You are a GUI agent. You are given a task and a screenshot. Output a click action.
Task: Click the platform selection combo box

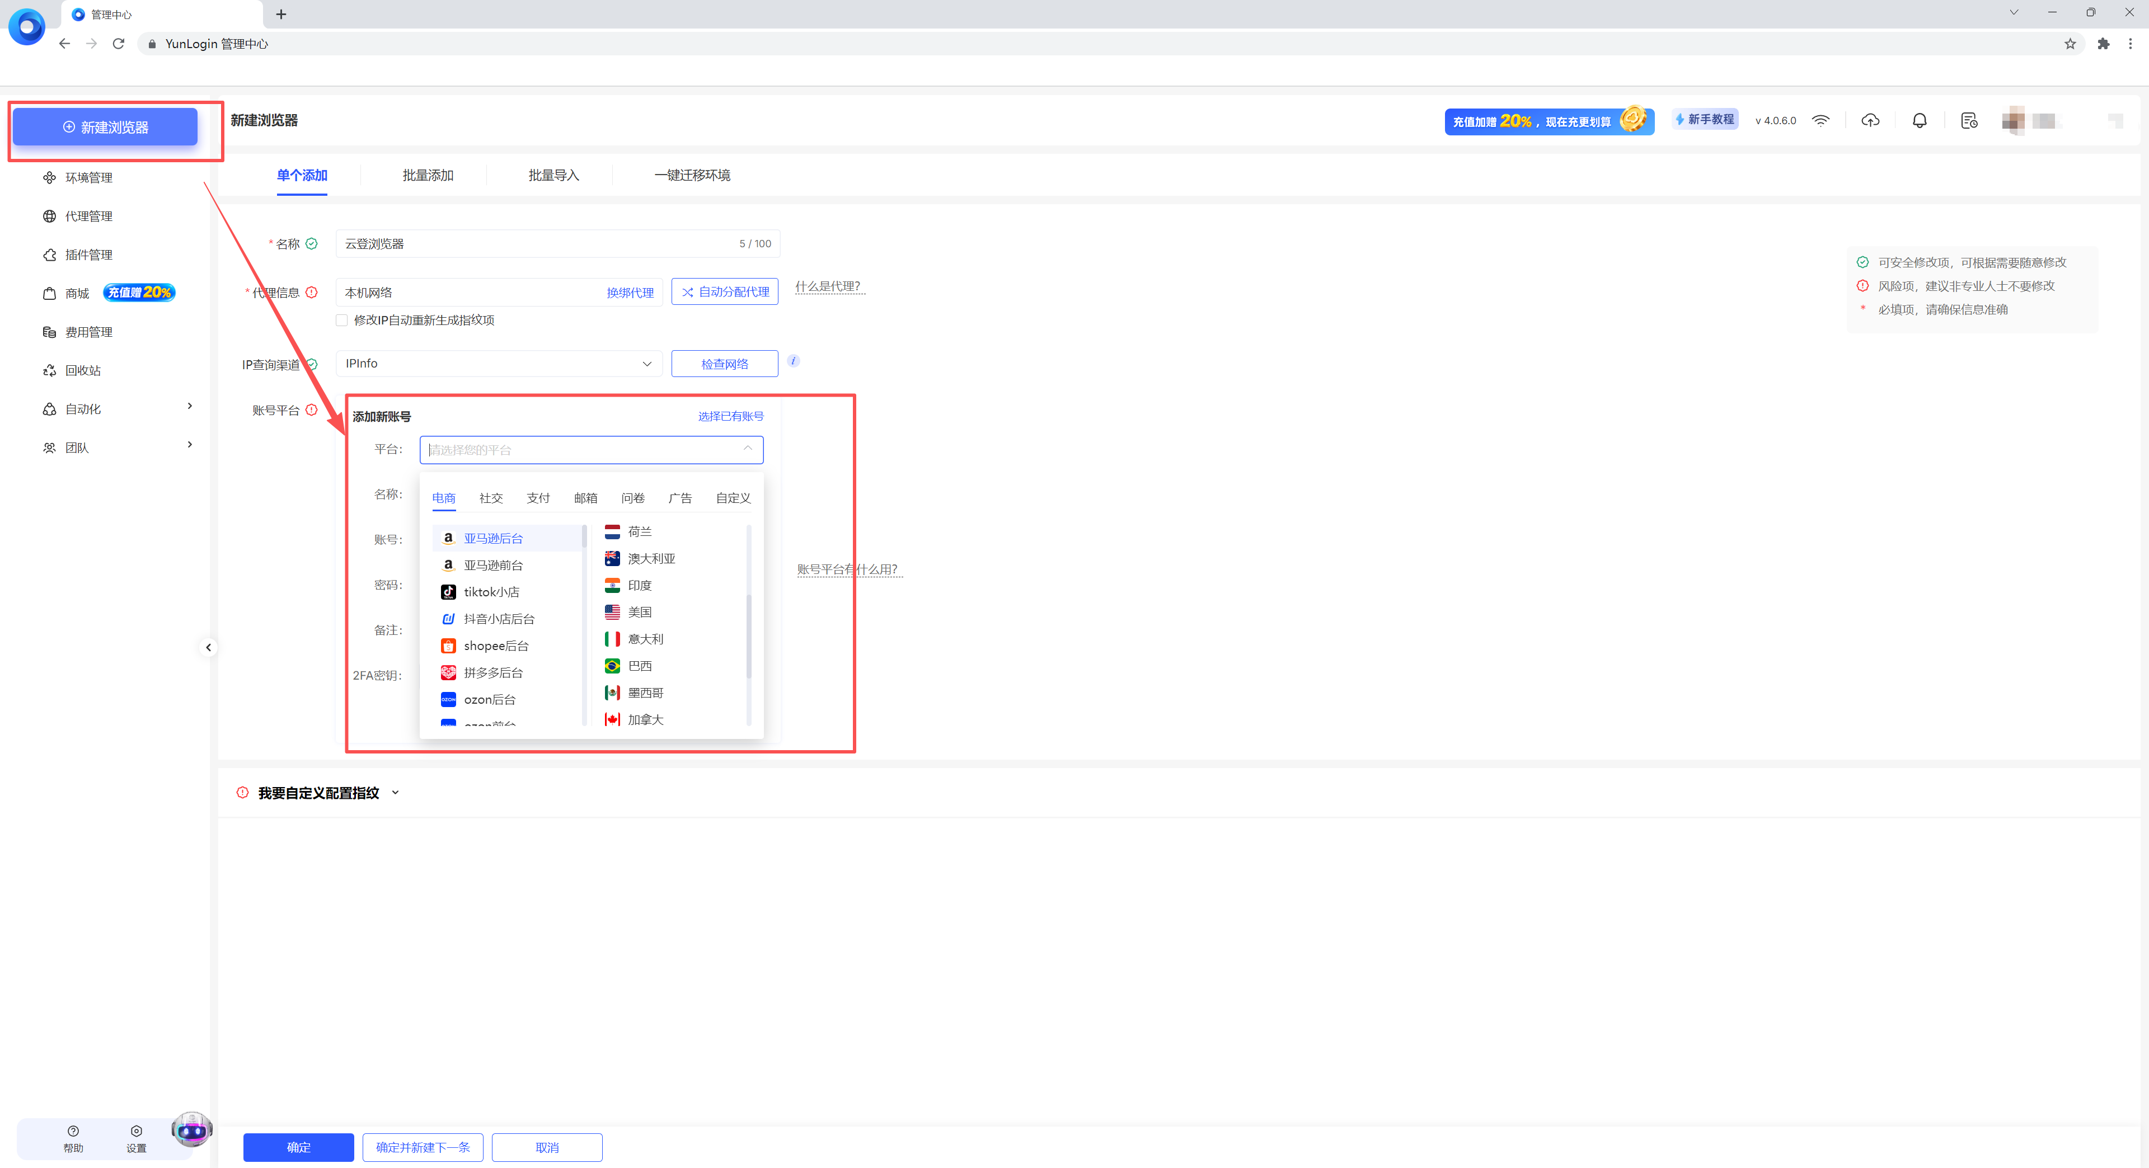[590, 449]
